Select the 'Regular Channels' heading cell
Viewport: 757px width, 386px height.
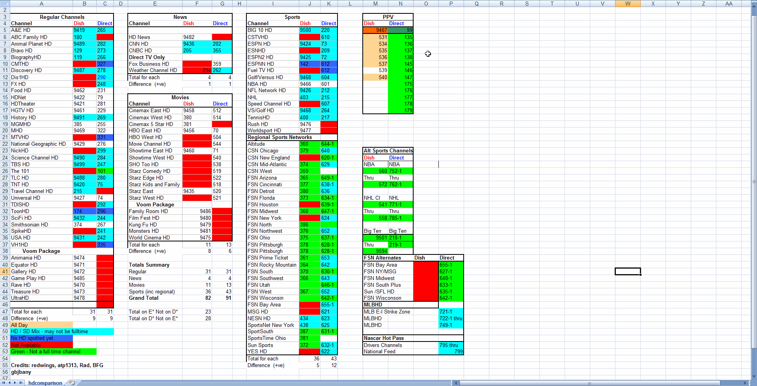[x=62, y=17]
